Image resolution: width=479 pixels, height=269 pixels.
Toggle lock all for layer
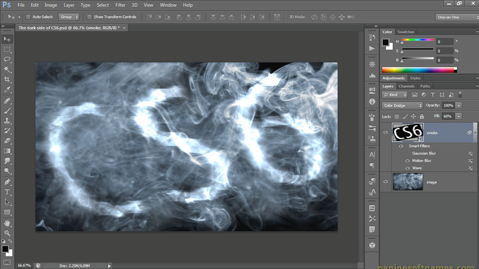click(422, 116)
